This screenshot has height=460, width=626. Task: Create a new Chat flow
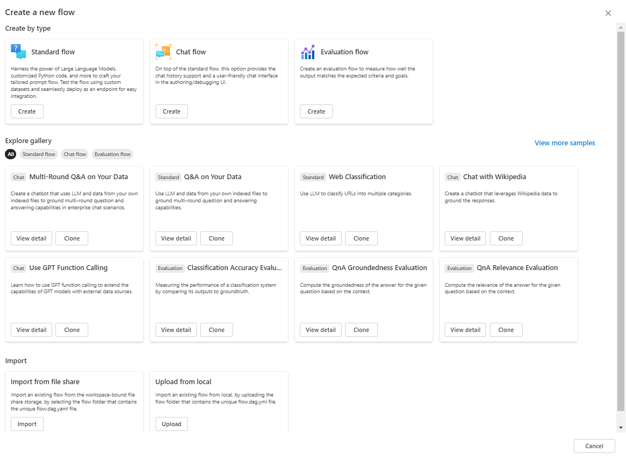pyautogui.click(x=171, y=111)
